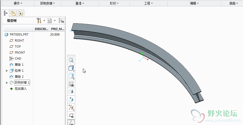Click the DESCRI... column header
This screenshot has width=243, height=125.
click(41, 29)
